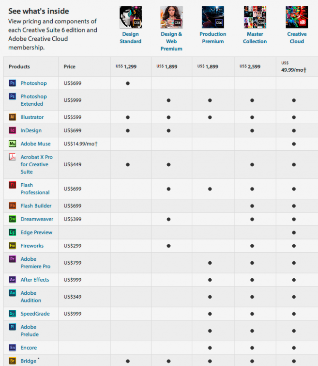
Task: Open the Production Premium box image
Action: click(x=213, y=17)
